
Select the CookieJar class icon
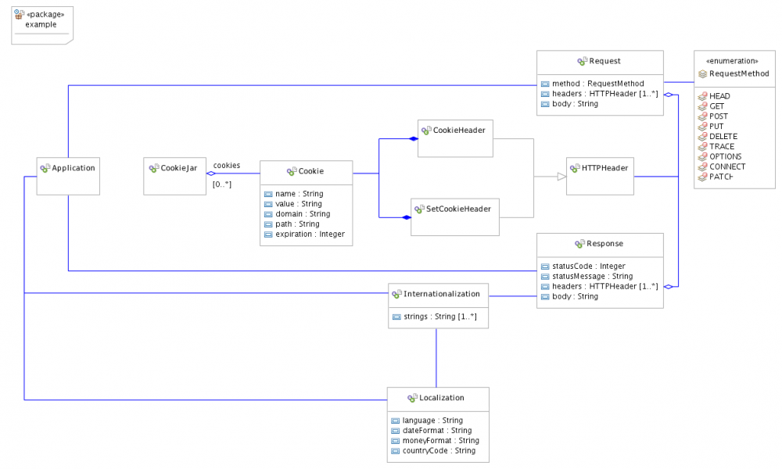(x=153, y=168)
